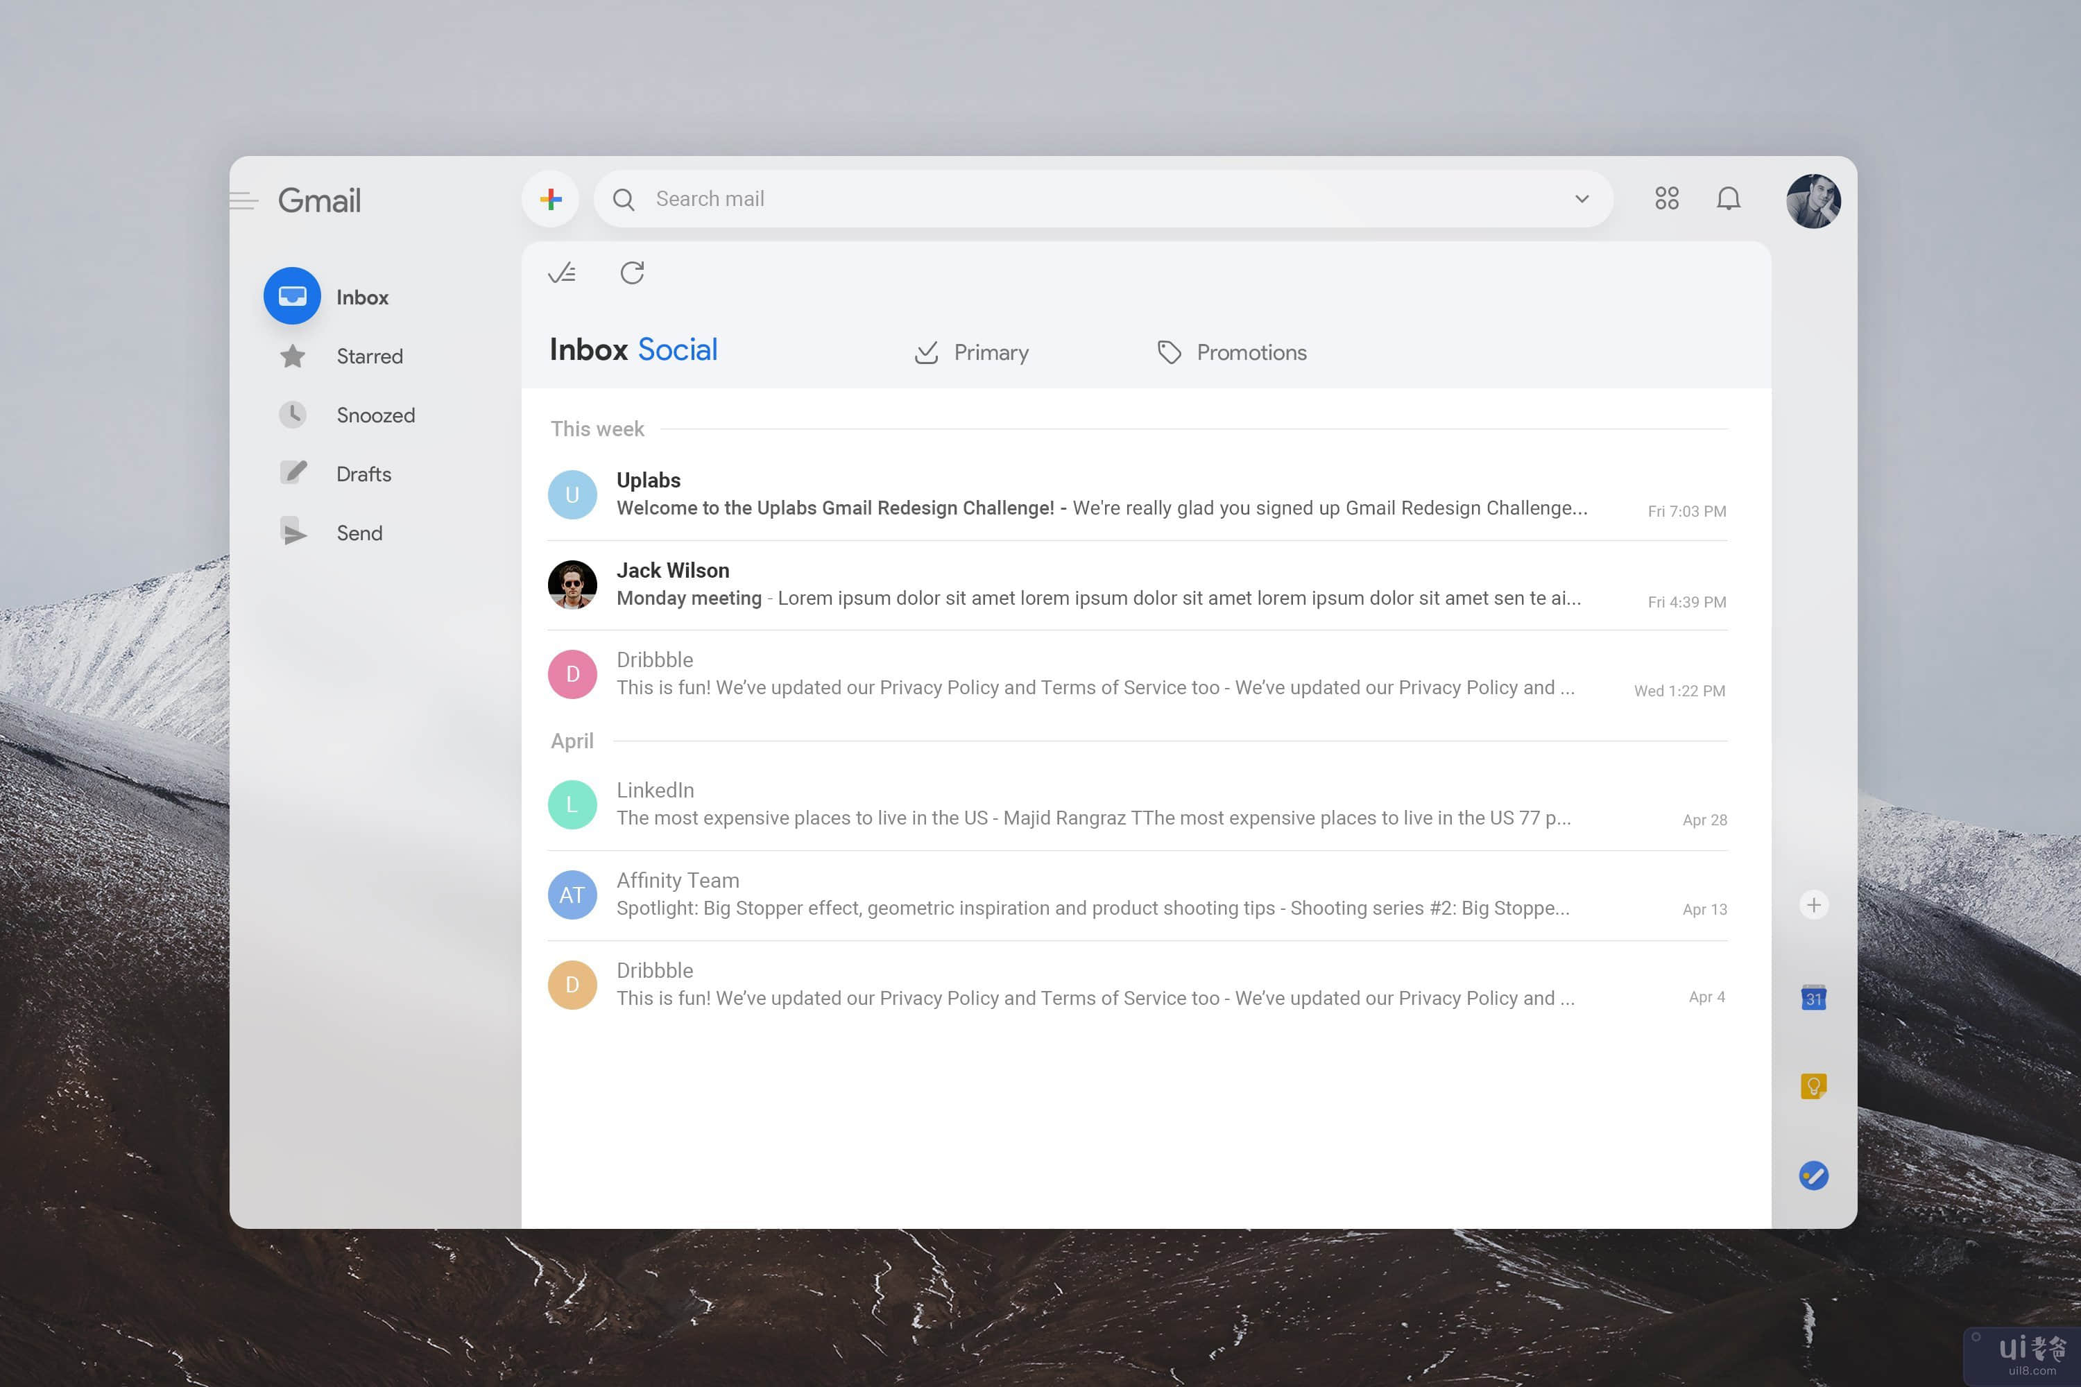Switch to the Primary tab
The image size is (2081, 1387).
pyautogui.click(x=972, y=353)
